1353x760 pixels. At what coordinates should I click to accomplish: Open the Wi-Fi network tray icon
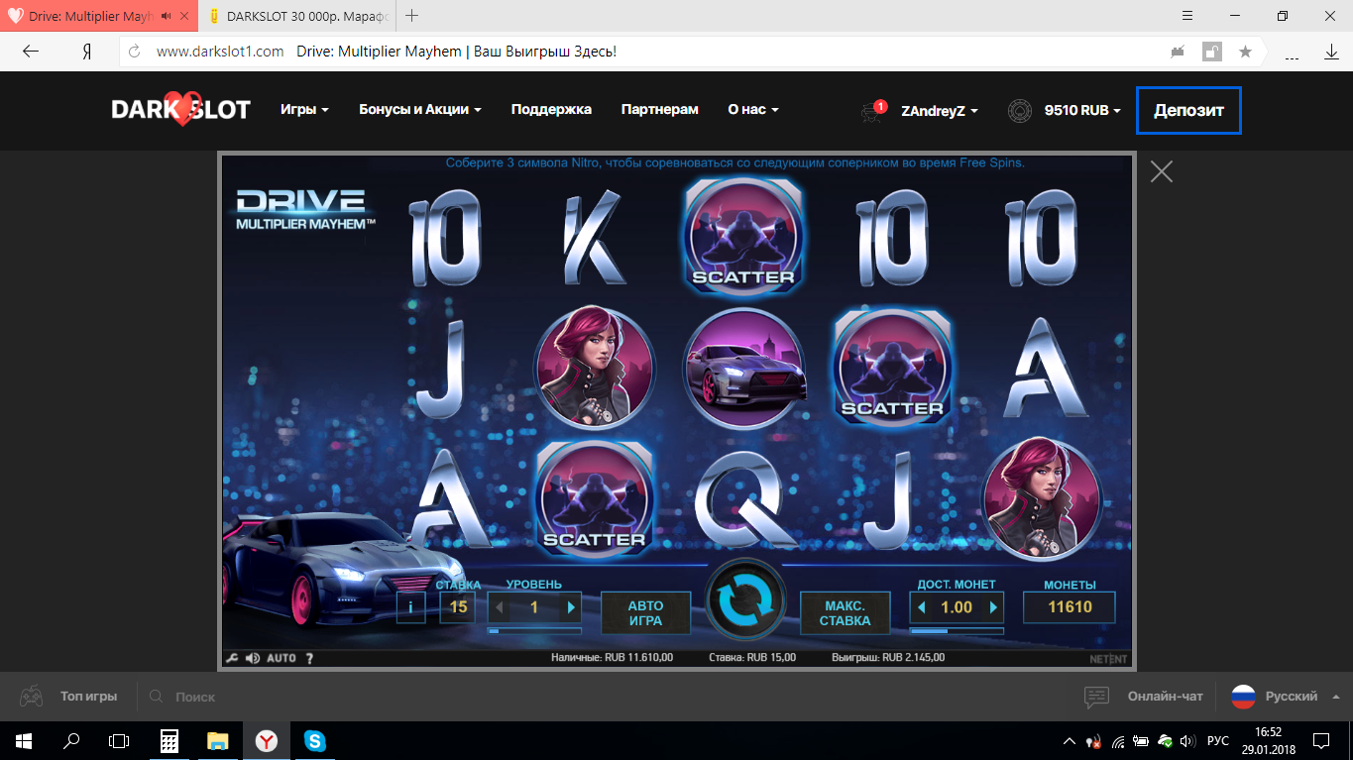[1119, 741]
